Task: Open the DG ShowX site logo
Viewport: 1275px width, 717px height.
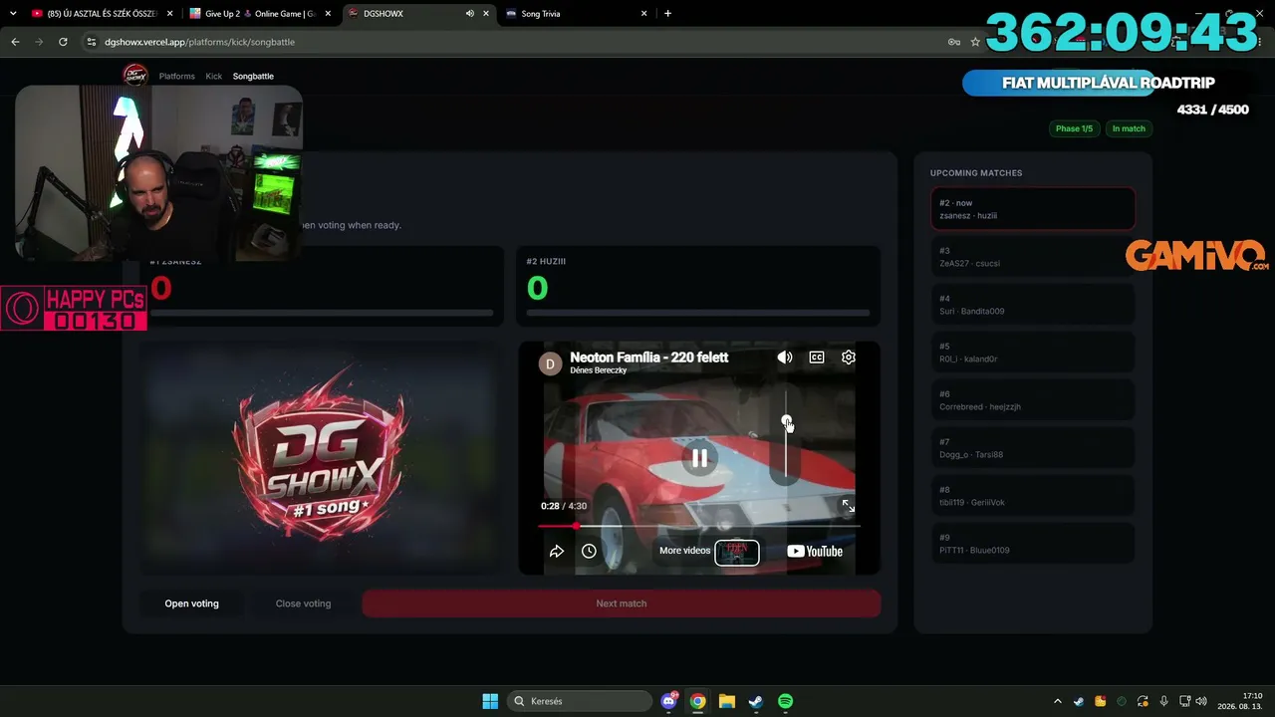Action: 134,76
